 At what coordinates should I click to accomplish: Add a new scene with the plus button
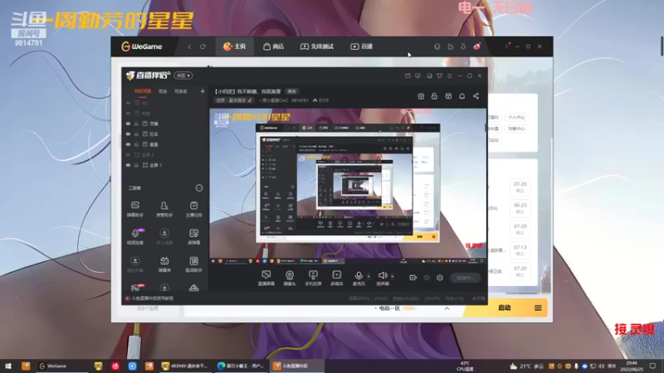coord(203,91)
